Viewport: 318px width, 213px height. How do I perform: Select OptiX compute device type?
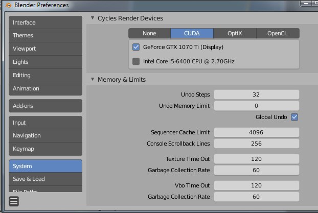[235, 33]
